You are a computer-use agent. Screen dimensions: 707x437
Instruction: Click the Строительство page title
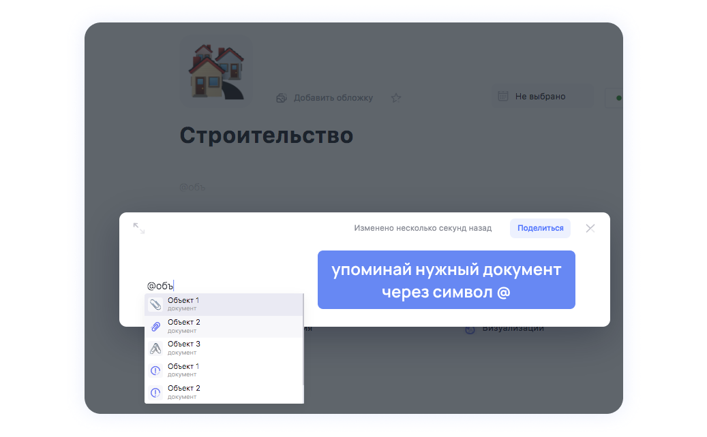point(266,135)
